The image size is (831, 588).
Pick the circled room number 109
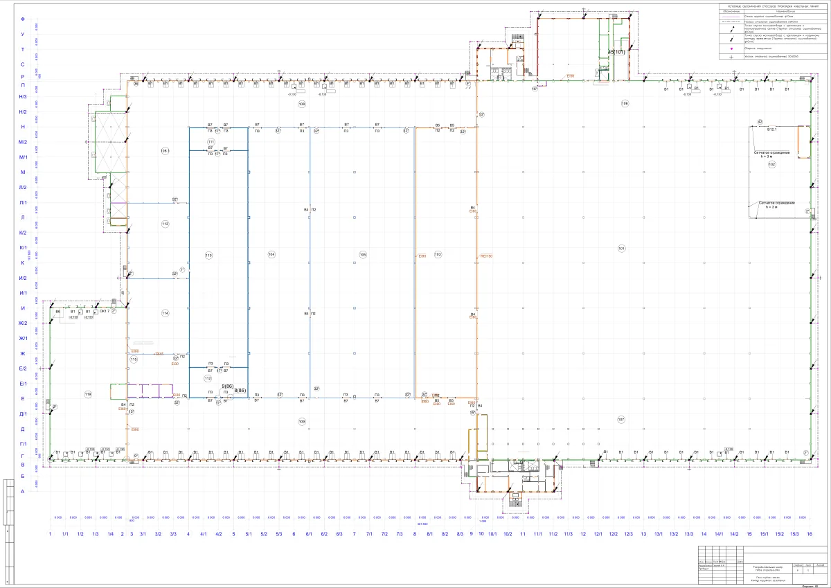click(x=302, y=421)
